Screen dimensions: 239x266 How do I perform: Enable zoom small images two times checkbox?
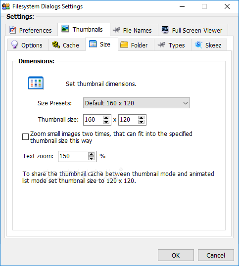[x=25, y=137]
